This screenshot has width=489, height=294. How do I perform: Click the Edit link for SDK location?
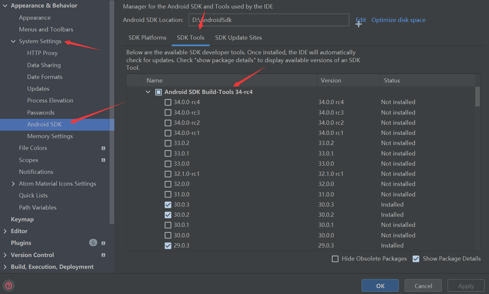click(x=361, y=20)
